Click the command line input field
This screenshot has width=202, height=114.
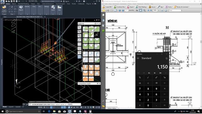pyautogui.click(x=55, y=104)
